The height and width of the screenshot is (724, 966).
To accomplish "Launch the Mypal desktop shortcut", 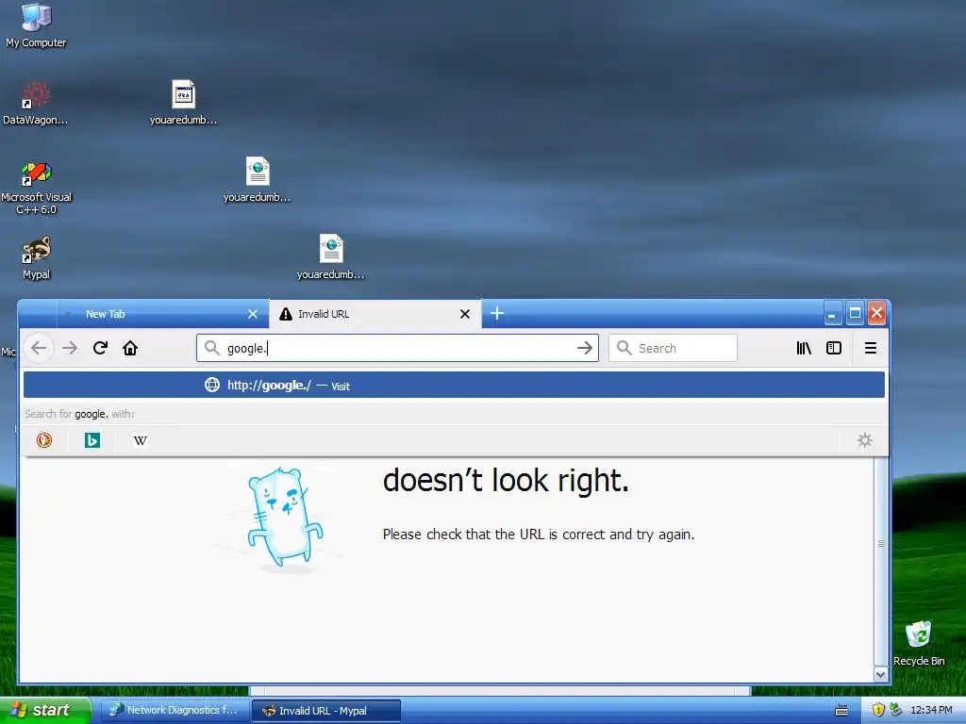I will coord(36,257).
